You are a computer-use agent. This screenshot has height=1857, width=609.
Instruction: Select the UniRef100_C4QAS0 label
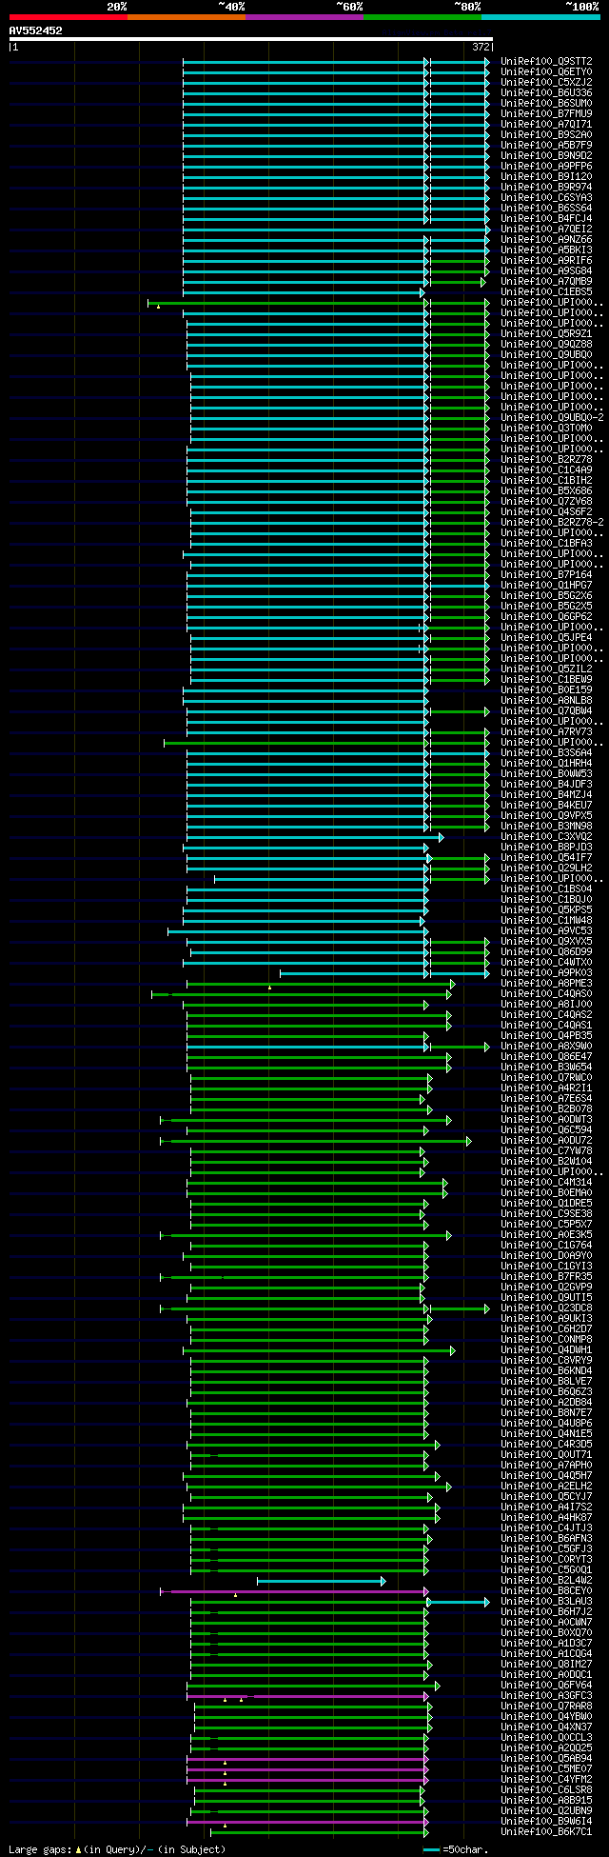coord(546,993)
